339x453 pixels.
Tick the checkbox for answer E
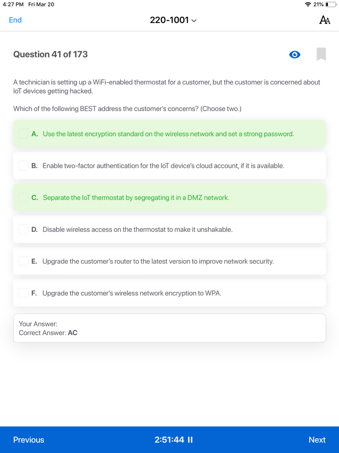pos(23,261)
